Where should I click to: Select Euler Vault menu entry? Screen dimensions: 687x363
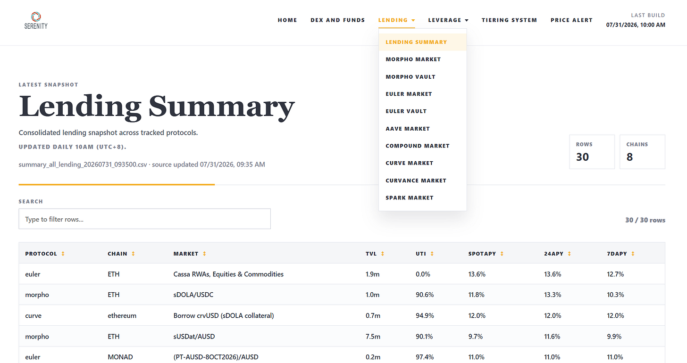pos(423,111)
